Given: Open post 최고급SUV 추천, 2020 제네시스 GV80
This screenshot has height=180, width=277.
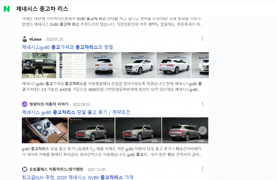Looking at the screenshot, I should coord(78,177).
